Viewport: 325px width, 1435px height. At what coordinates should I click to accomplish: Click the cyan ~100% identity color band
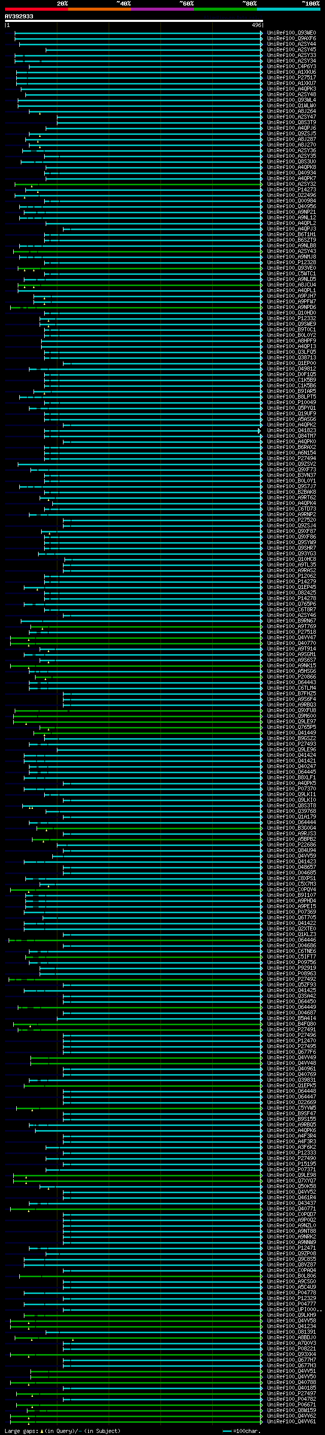(289, 10)
